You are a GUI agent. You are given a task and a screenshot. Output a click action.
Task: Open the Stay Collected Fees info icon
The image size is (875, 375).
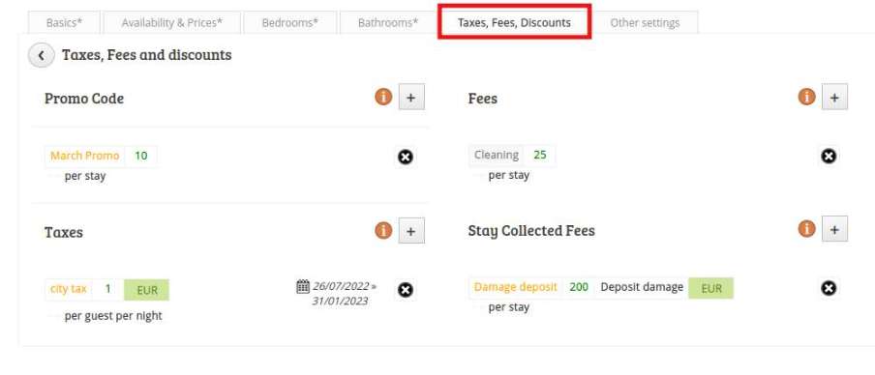806,229
